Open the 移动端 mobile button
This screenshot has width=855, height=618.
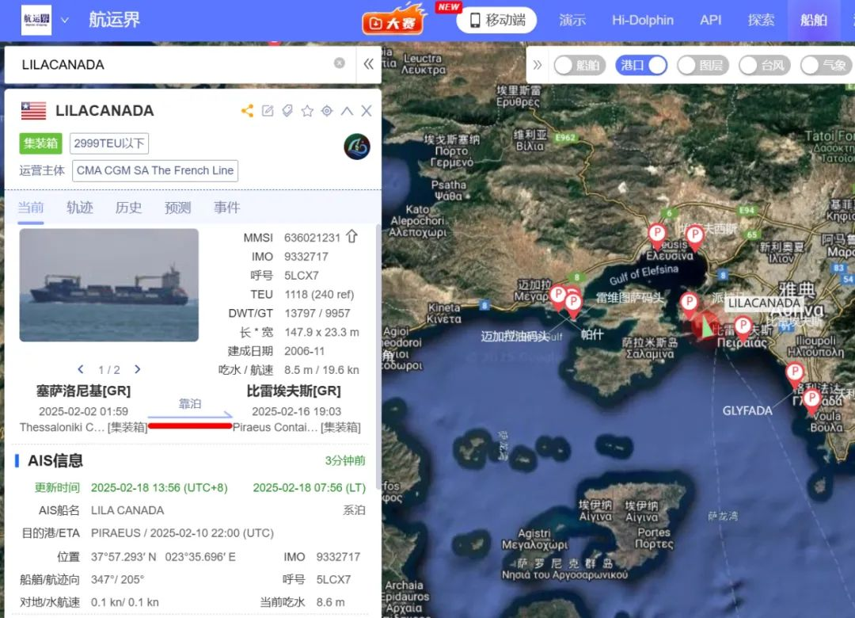496,20
